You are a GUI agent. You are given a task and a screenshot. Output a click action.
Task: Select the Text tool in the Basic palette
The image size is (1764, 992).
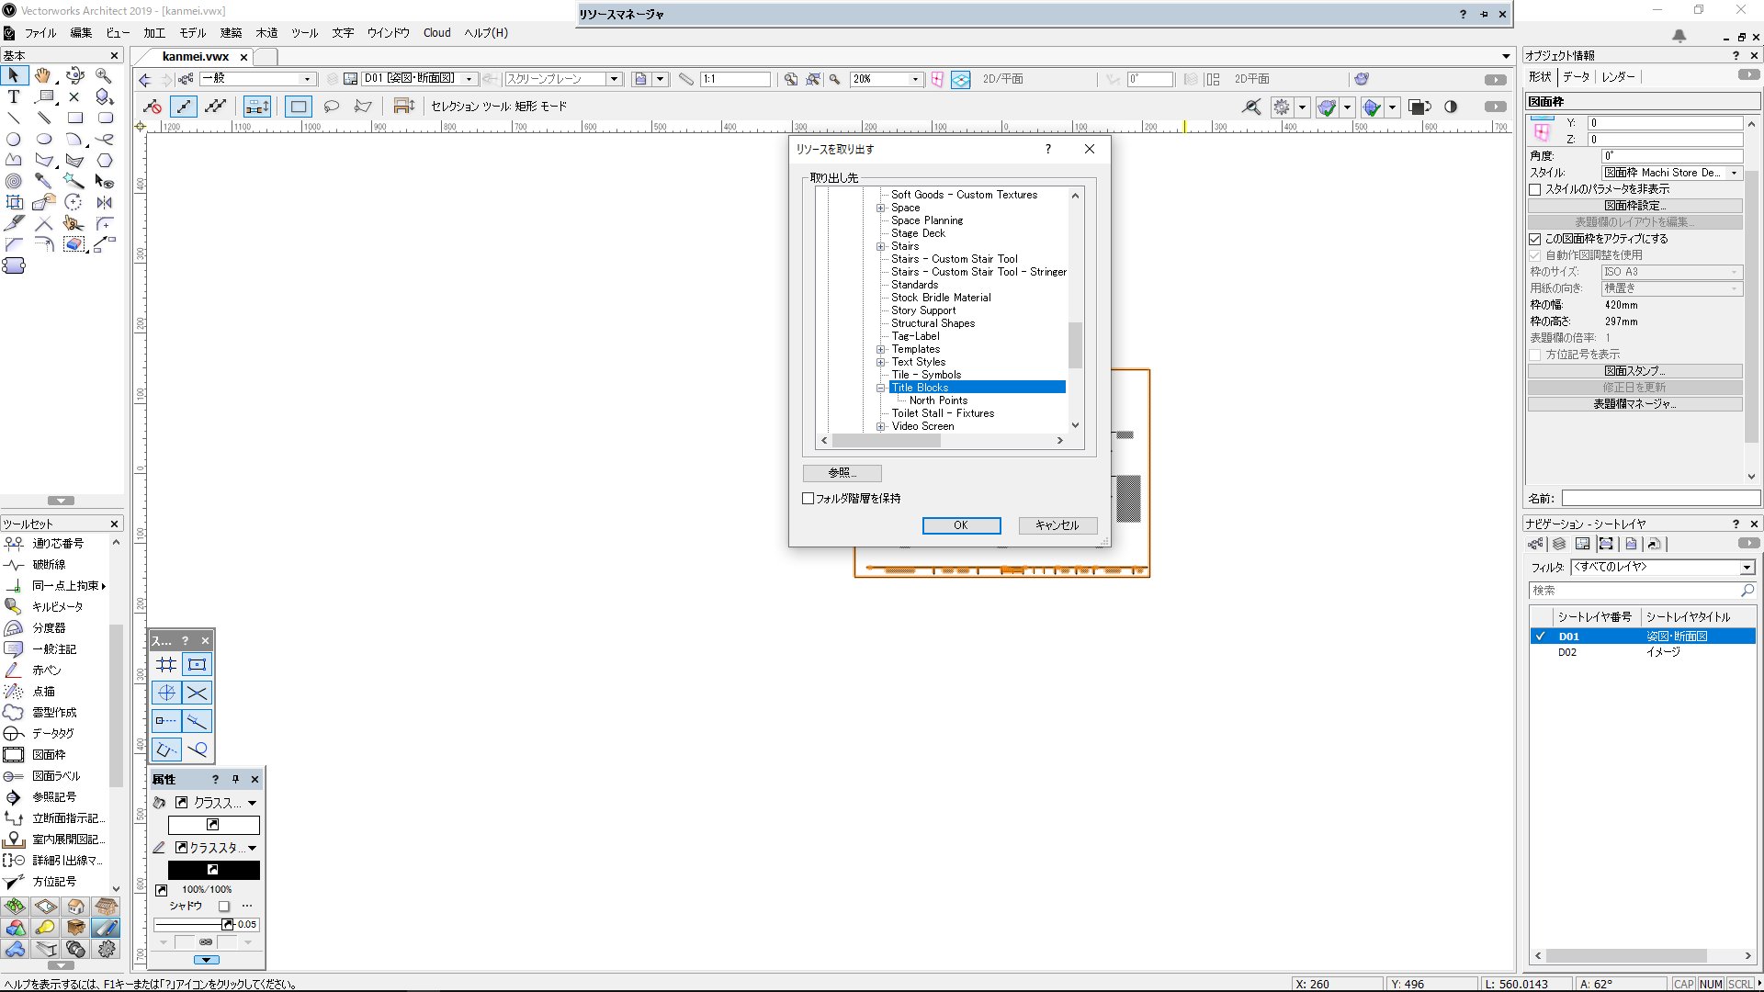[14, 96]
